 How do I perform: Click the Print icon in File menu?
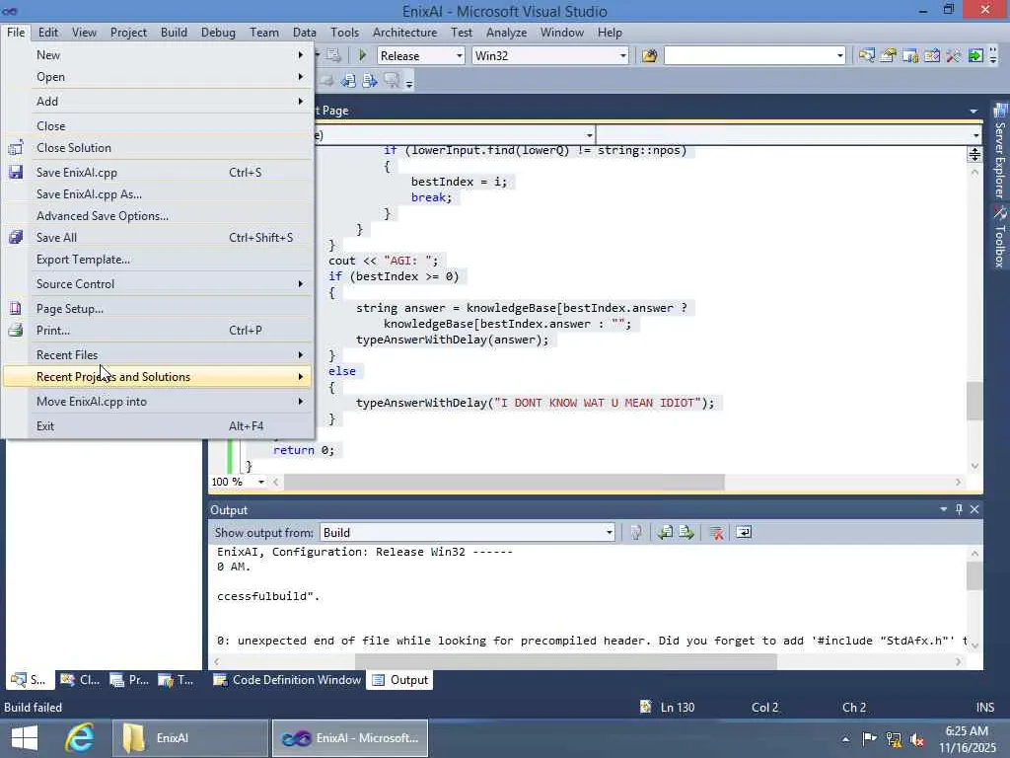click(16, 331)
